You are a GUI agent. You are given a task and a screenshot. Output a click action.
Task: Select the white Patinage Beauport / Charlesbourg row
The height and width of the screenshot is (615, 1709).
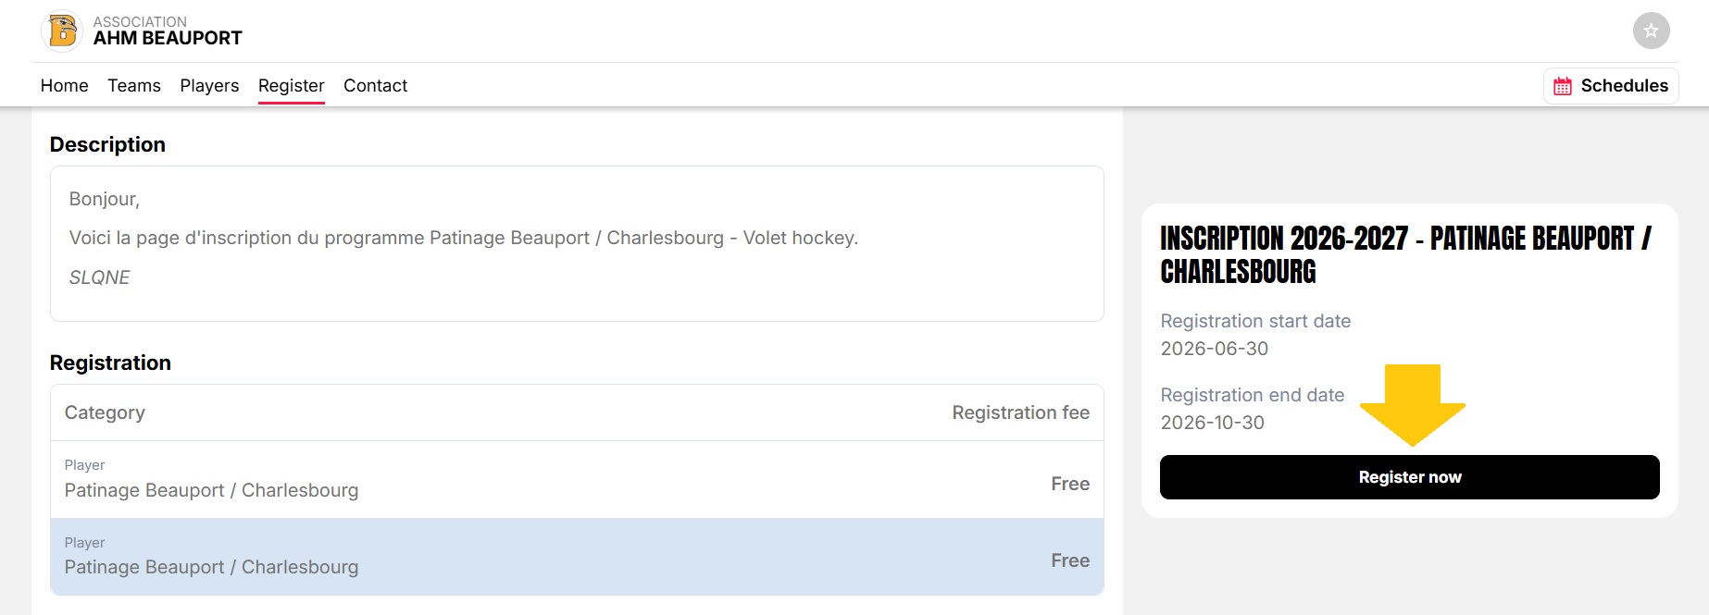(577, 479)
